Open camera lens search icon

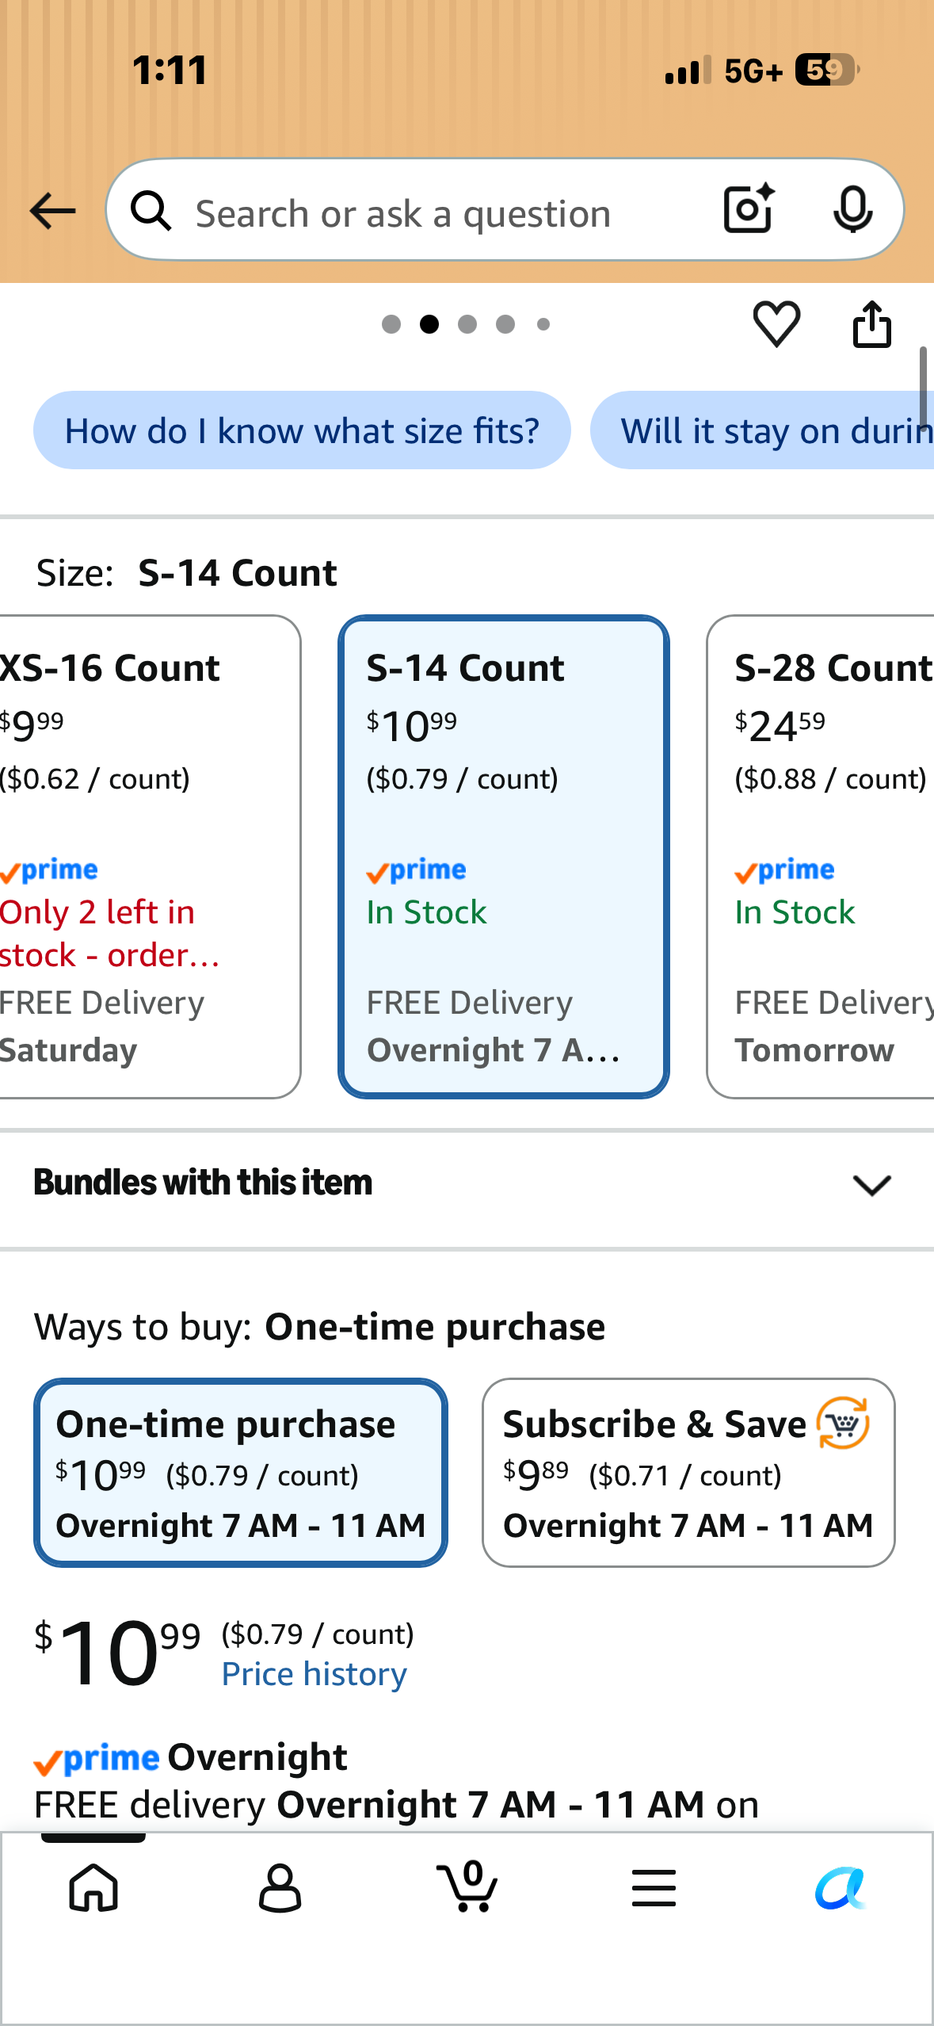coord(749,209)
